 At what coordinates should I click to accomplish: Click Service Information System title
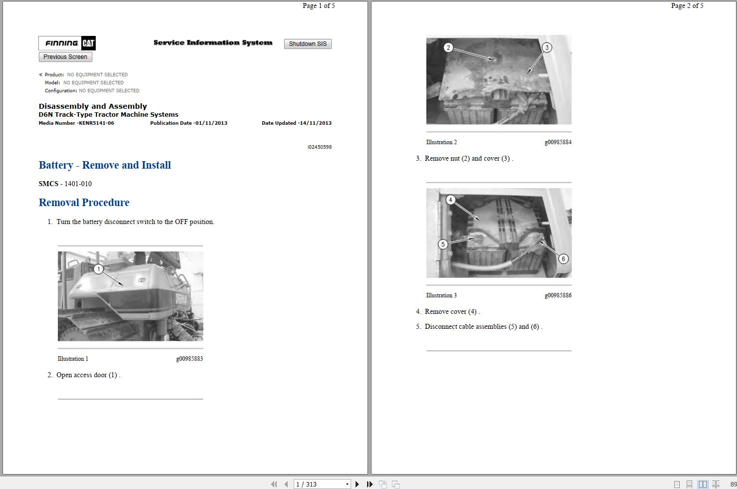tap(213, 43)
